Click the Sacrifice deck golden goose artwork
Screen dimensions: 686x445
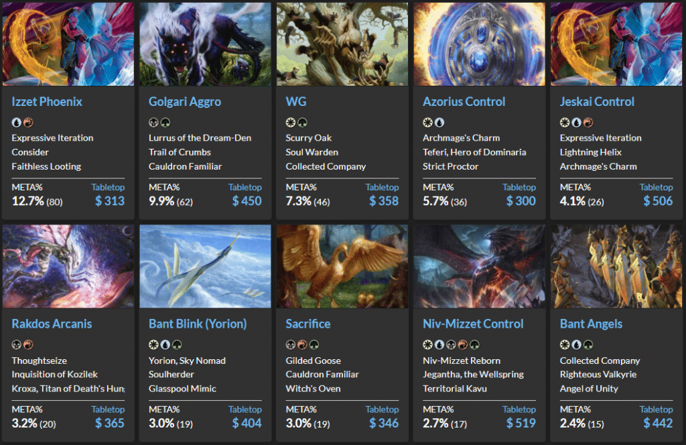coord(342,266)
